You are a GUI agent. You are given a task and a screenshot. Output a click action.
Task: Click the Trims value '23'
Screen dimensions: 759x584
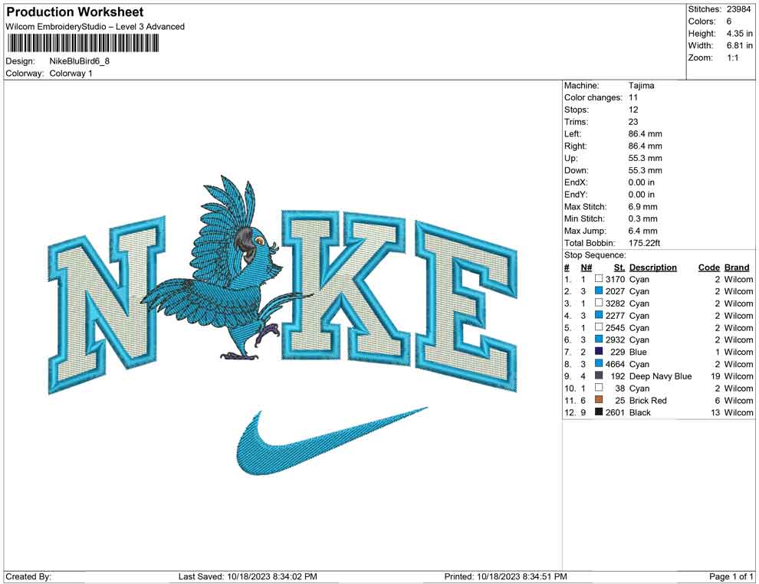coord(633,122)
